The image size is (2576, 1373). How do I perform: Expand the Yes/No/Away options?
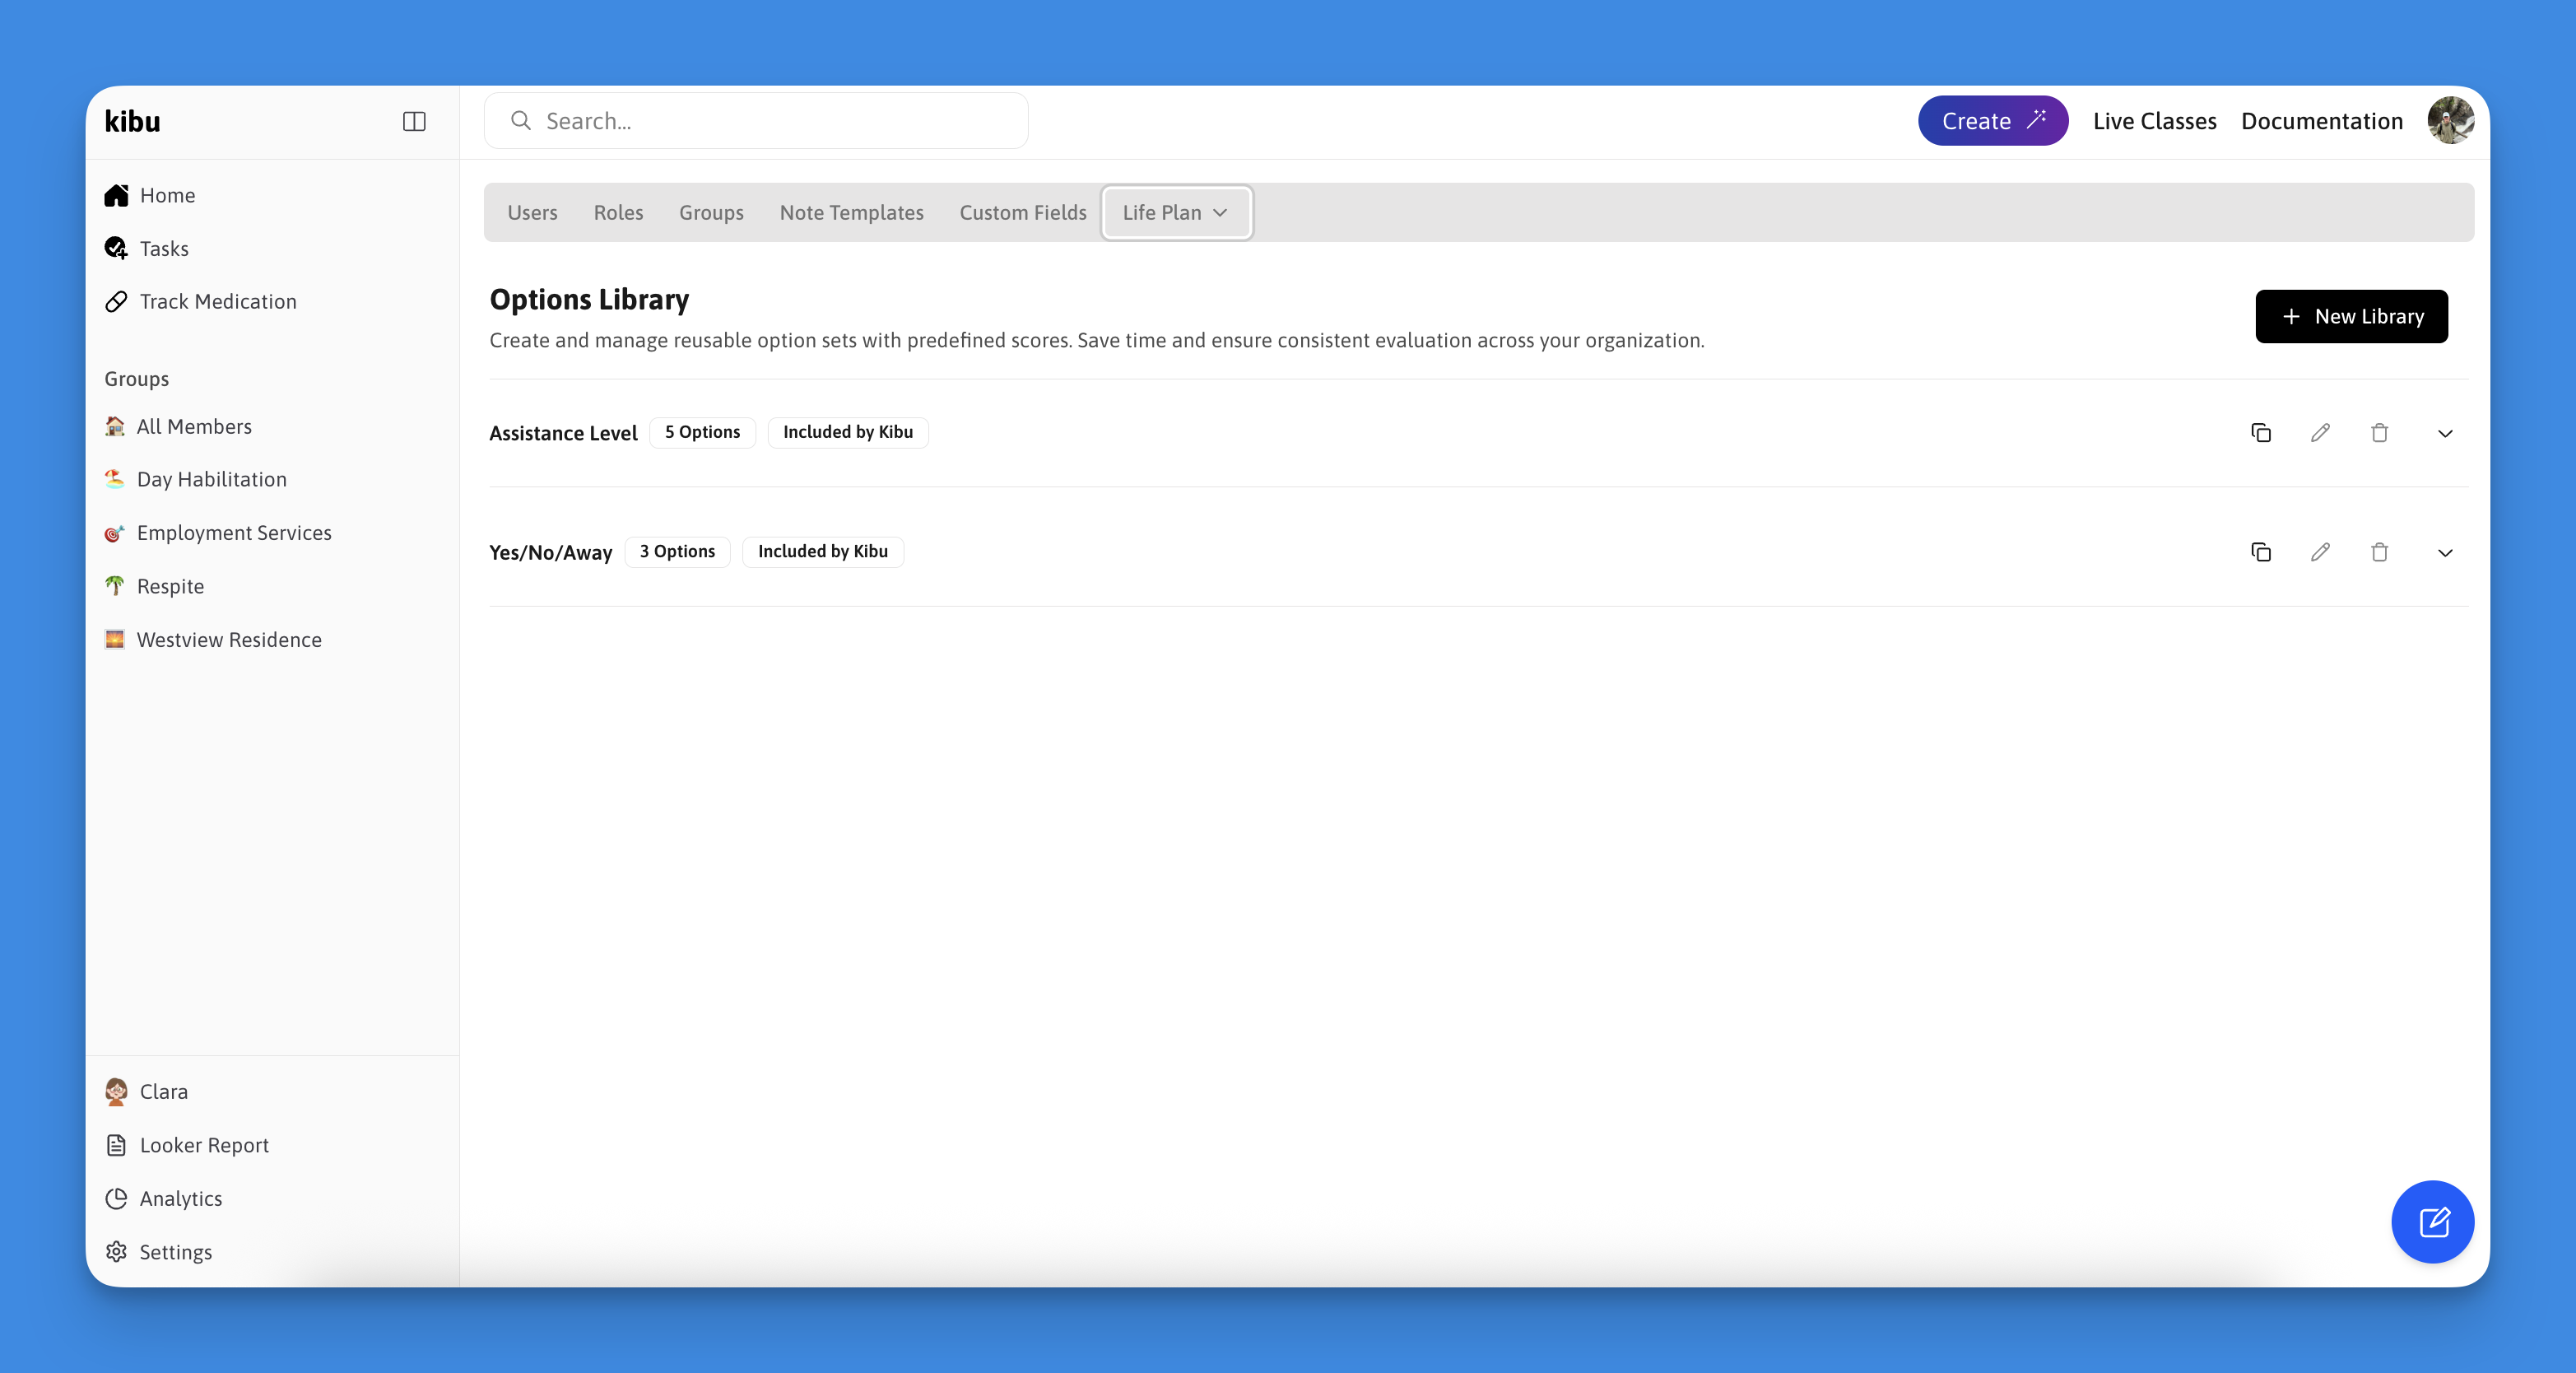(x=2445, y=552)
